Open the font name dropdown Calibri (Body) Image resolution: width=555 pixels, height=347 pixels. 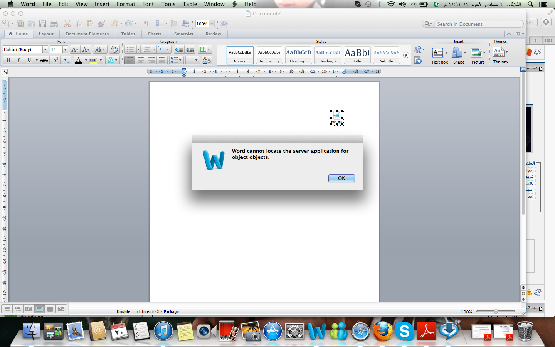pos(45,49)
